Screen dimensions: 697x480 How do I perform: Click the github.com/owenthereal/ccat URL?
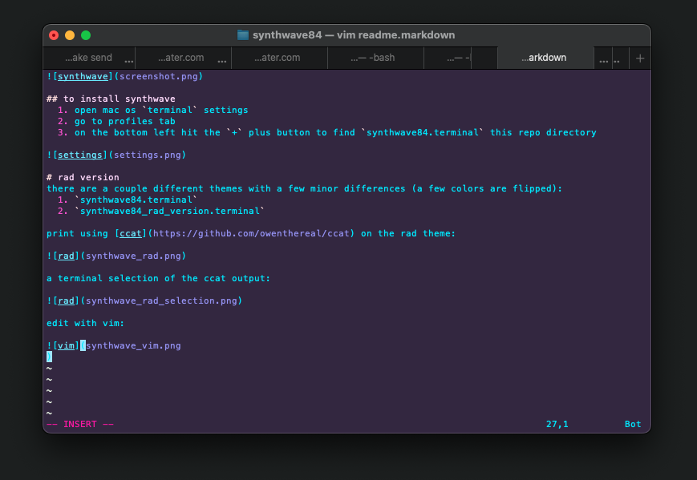click(x=251, y=233)
